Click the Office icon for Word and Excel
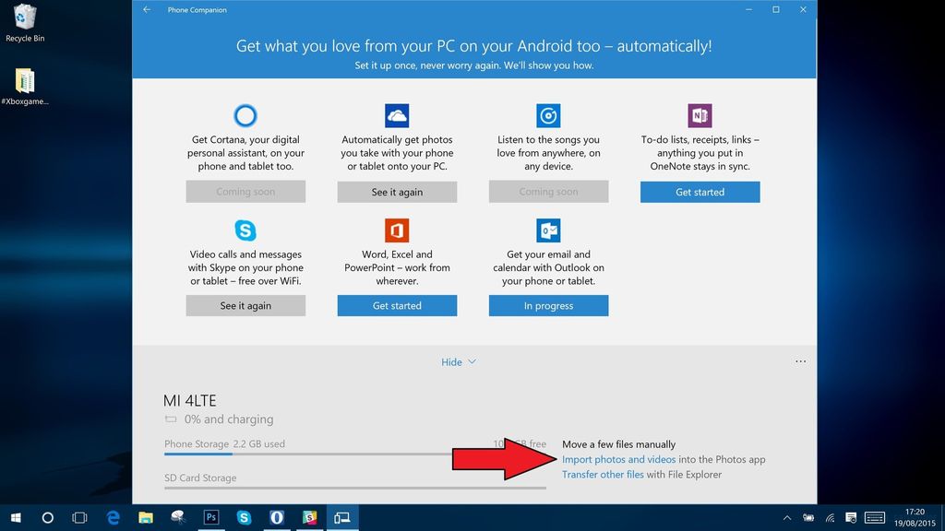 click(397, 230)
